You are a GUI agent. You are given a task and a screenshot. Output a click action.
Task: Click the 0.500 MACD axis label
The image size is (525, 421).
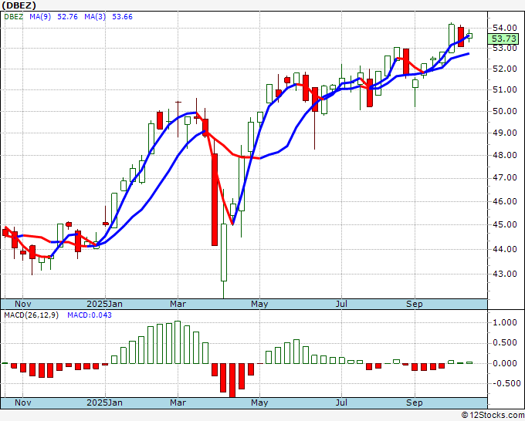[x=505, y=343]
